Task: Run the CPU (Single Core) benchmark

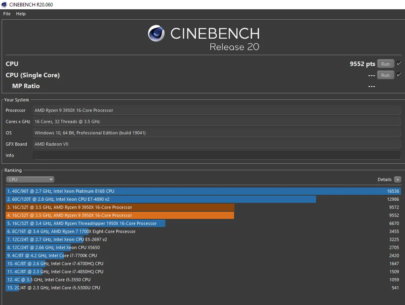Action: point(385,75)
